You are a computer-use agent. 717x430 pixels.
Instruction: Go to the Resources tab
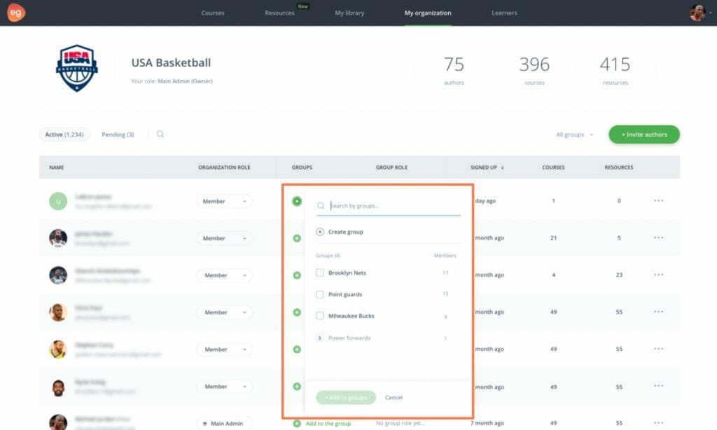[x=279, y=13]
